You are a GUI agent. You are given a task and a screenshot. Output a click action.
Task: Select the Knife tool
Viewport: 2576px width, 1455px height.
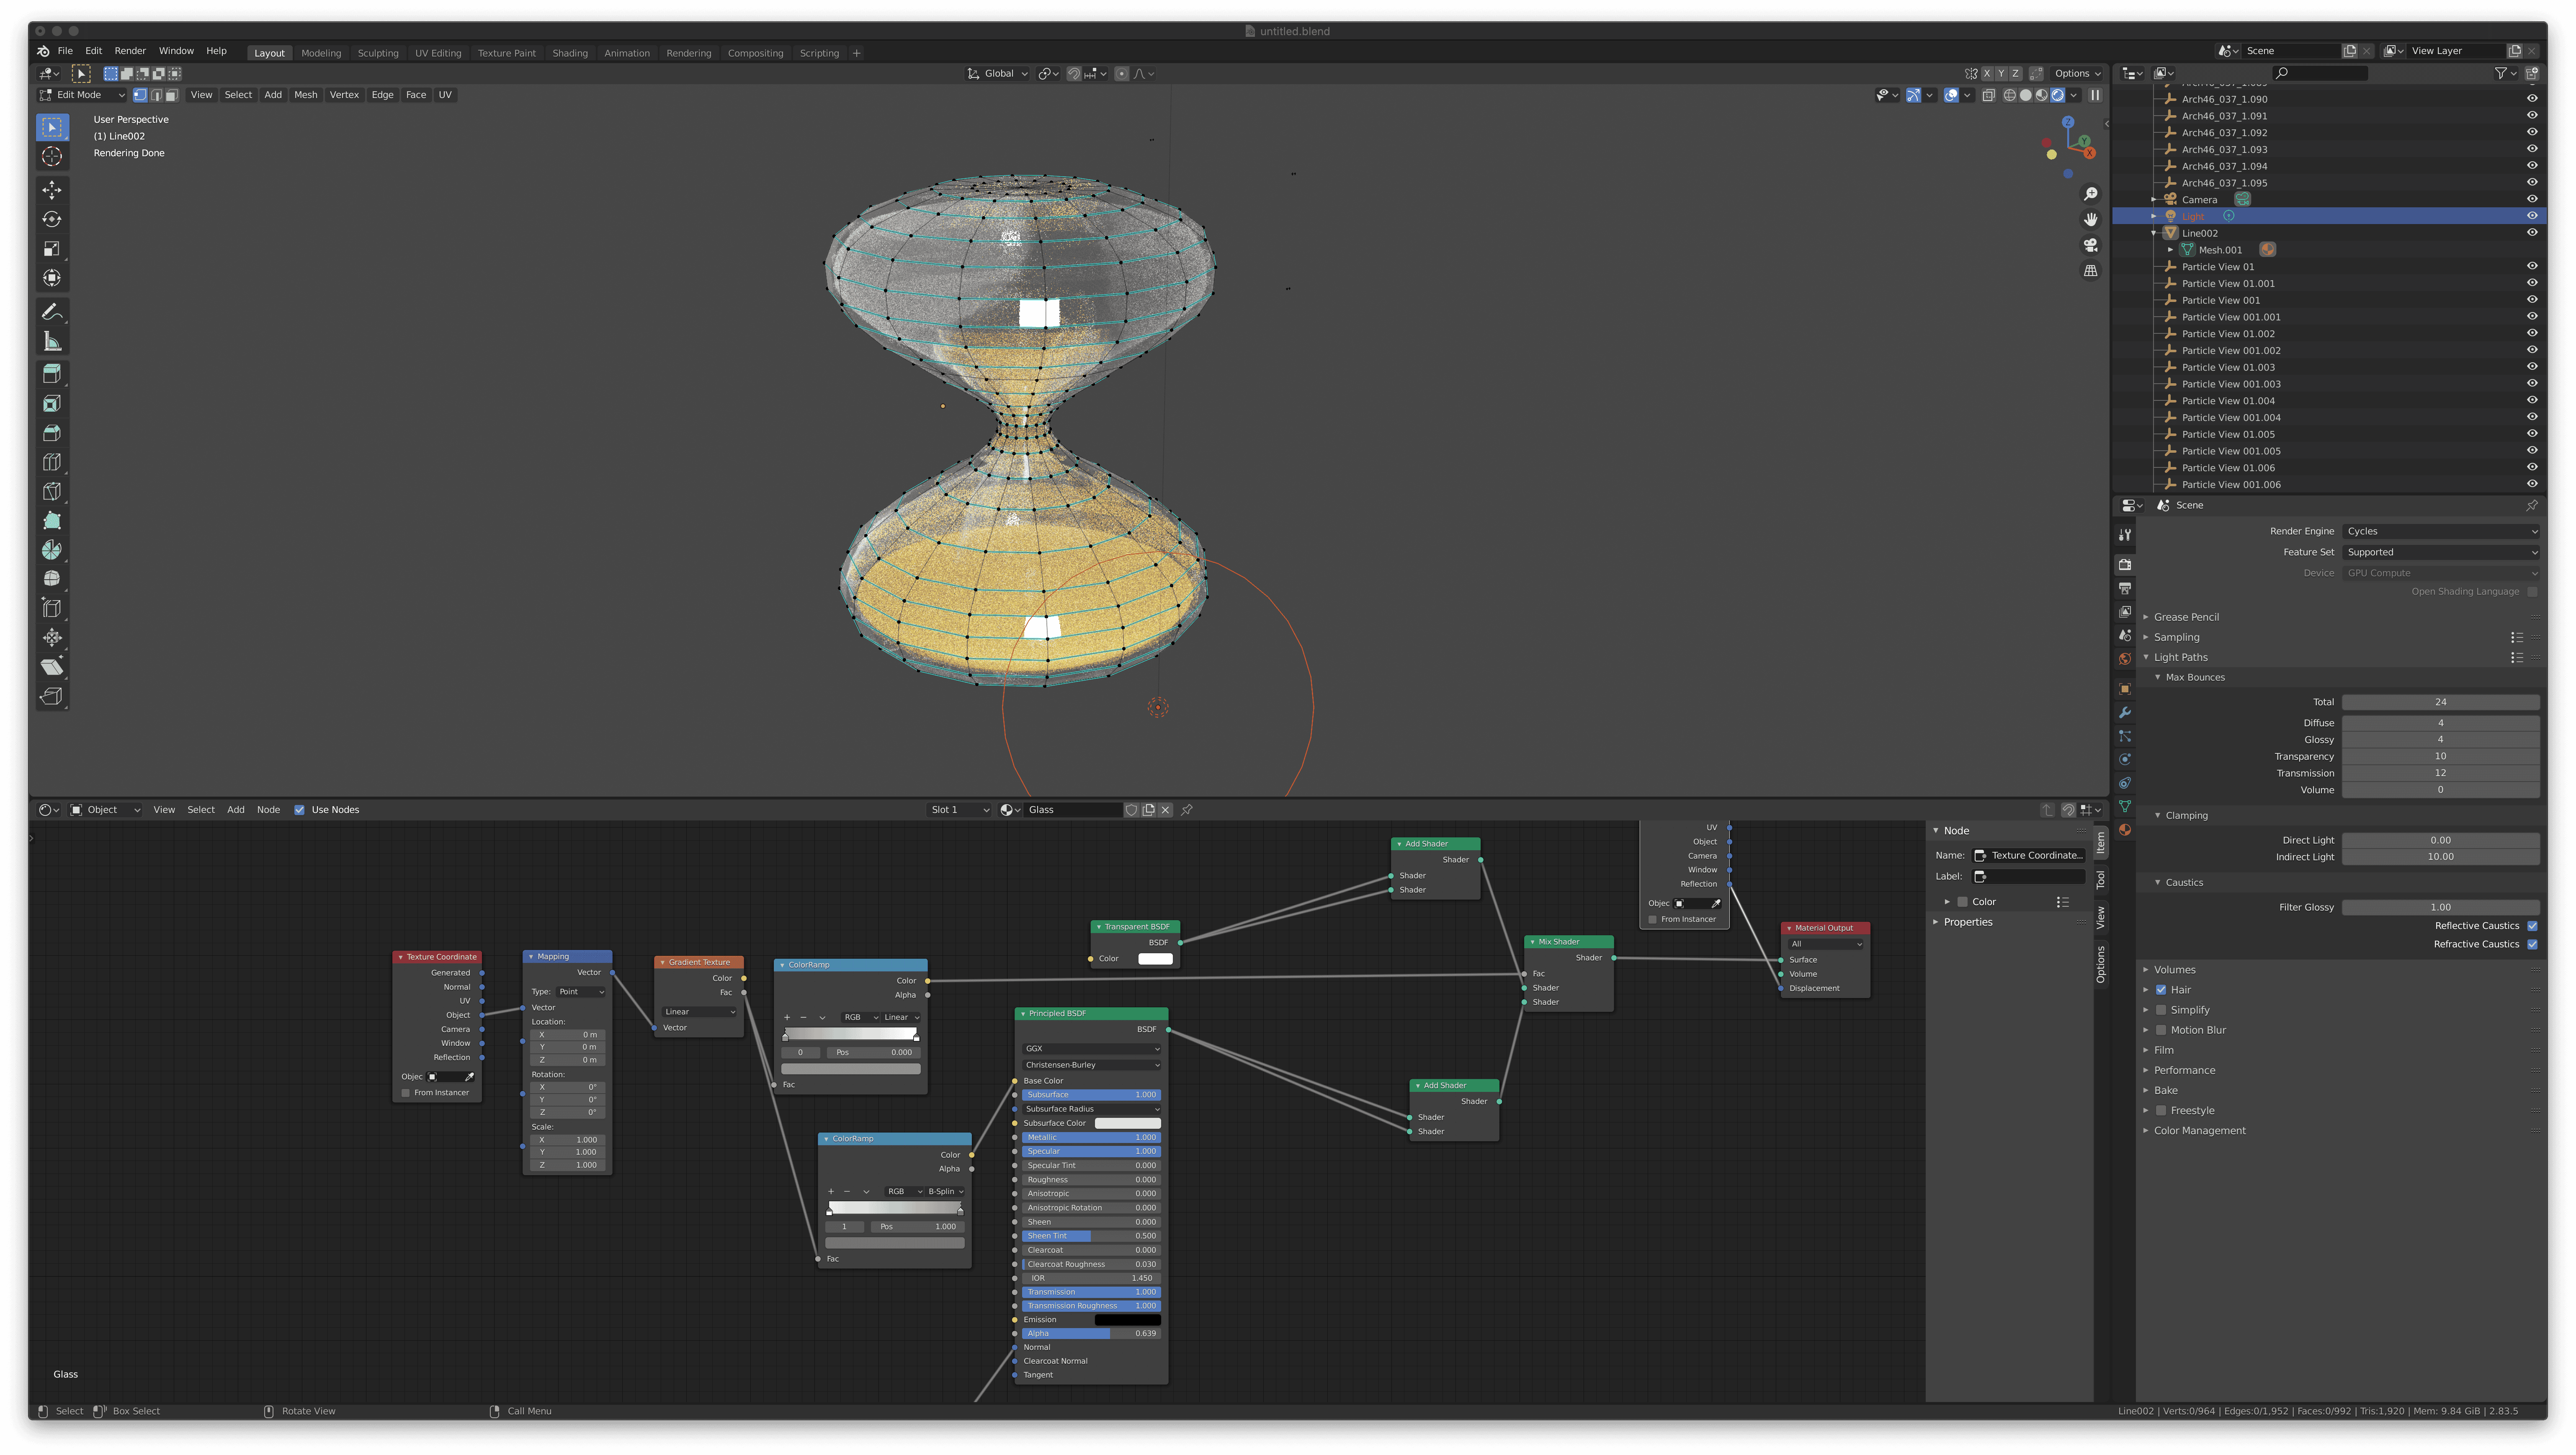click(52, 491)
